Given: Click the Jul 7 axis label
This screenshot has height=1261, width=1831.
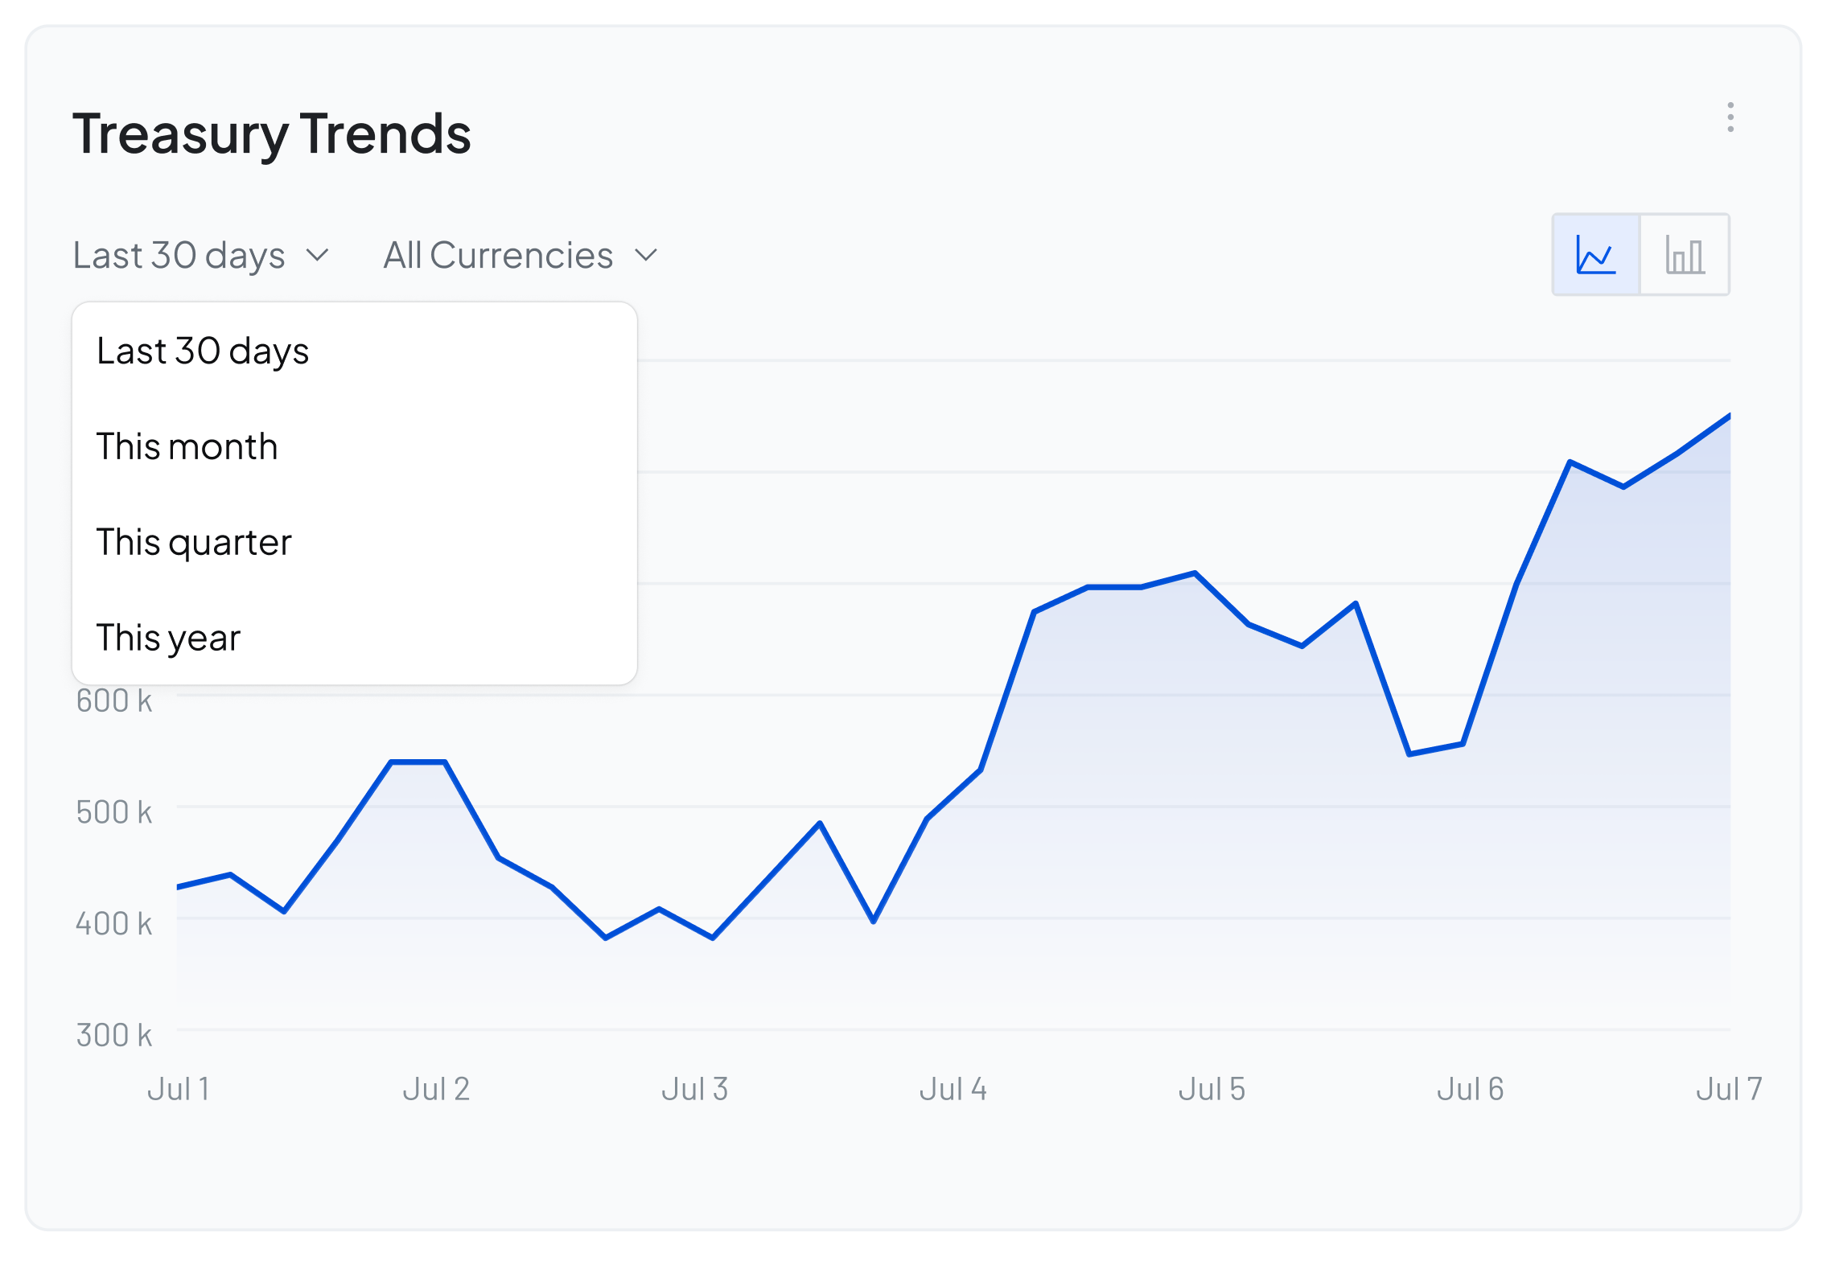Looking at the screenshot, I should pyautogui.click(x=1729, y=1089).
